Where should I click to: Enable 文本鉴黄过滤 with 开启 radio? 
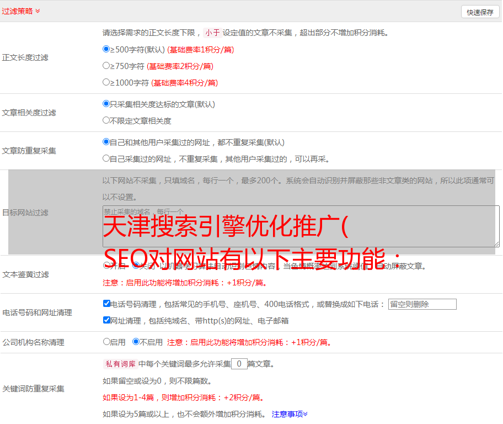pos(106,266)
